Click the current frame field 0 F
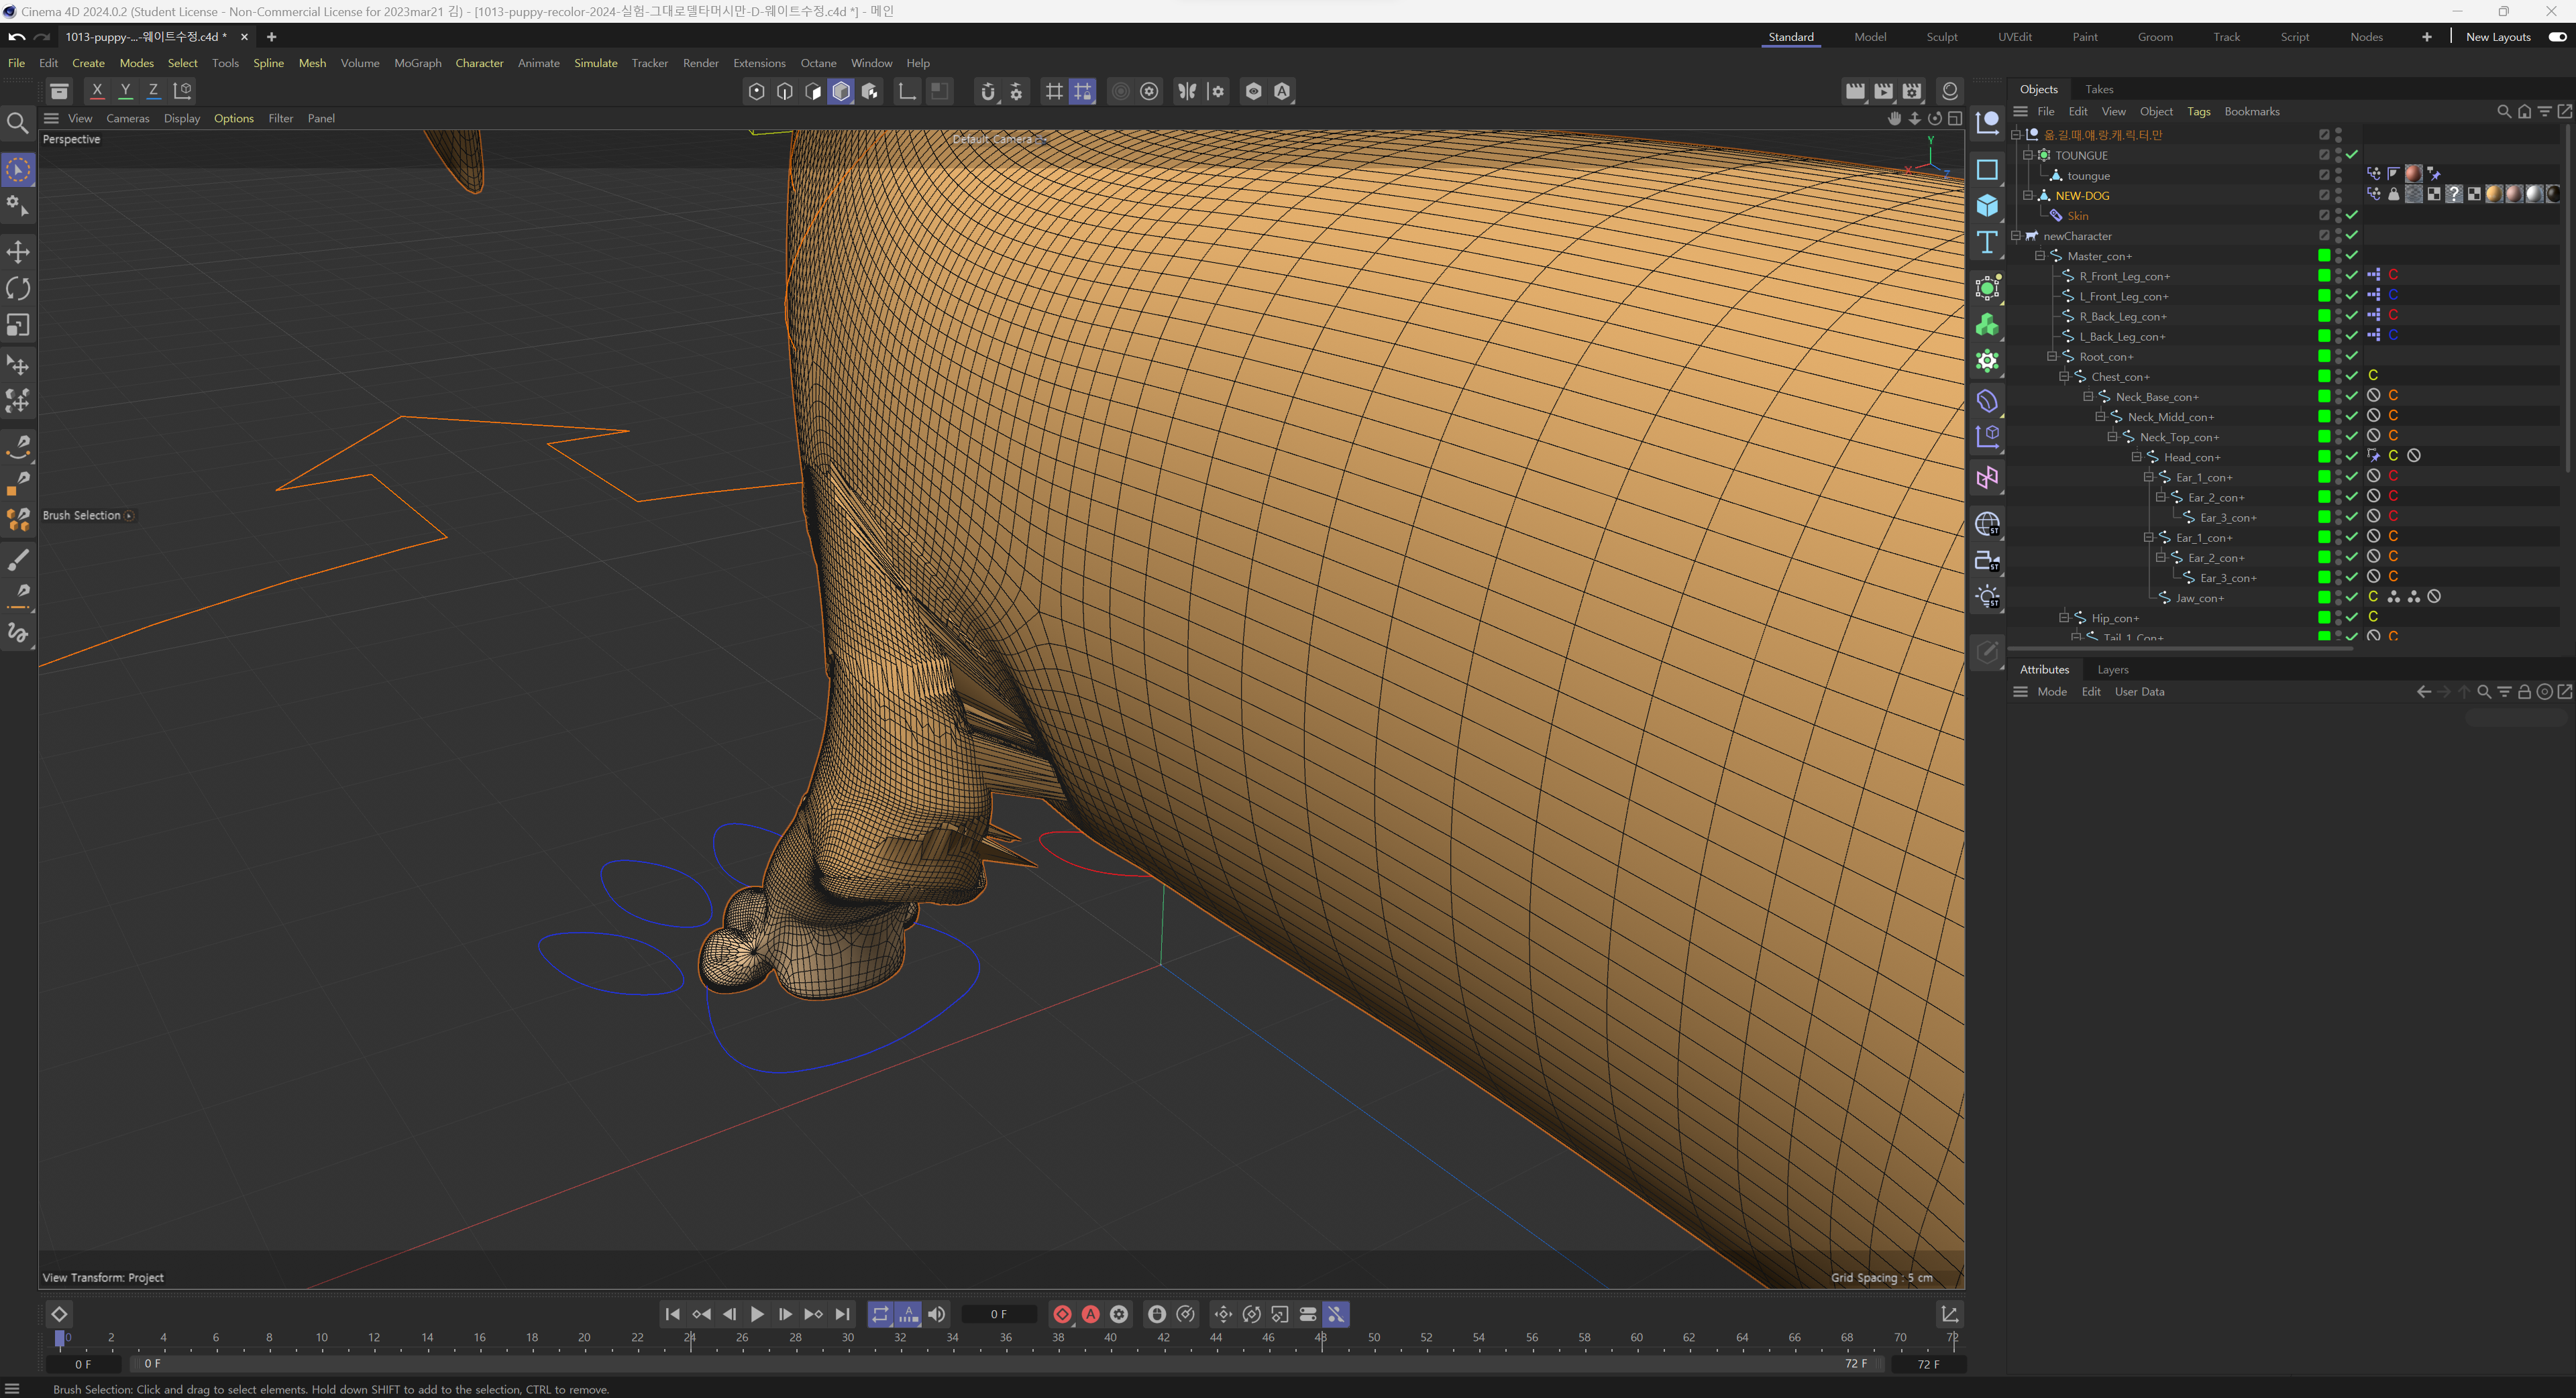This screenshot has width=2576, height=1398. [998, 1314]
